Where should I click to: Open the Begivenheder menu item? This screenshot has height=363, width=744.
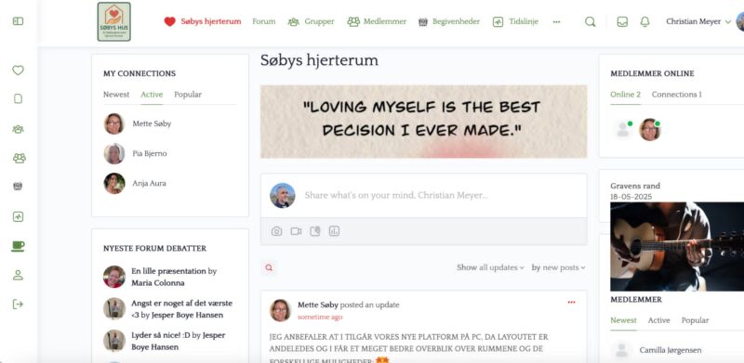(x=449, y=21)
